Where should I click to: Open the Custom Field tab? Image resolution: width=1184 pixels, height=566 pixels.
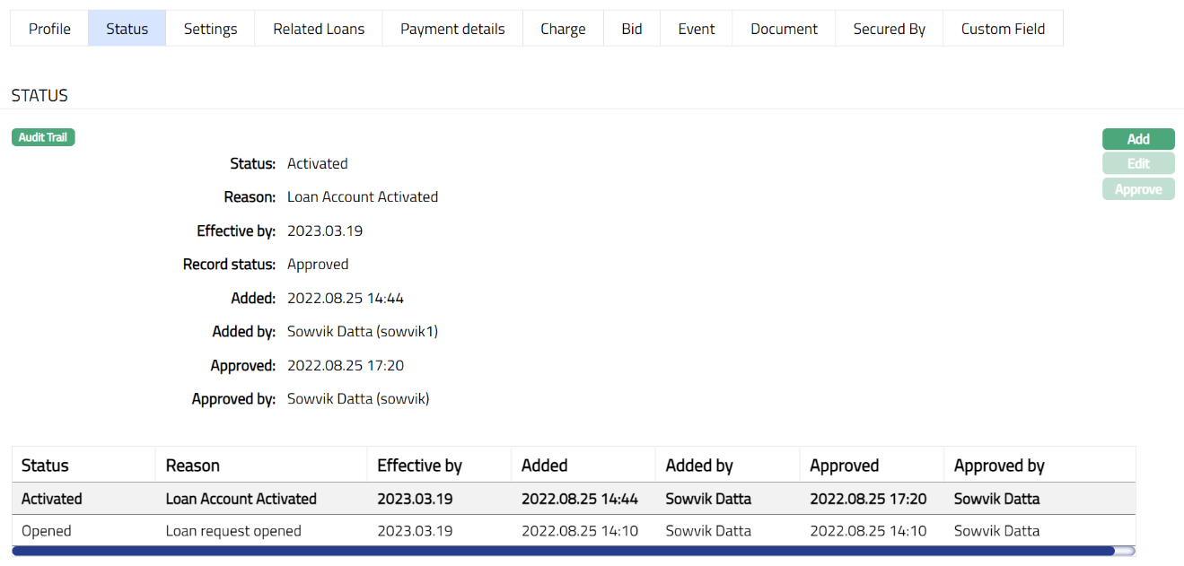[x=1003, y=29]
